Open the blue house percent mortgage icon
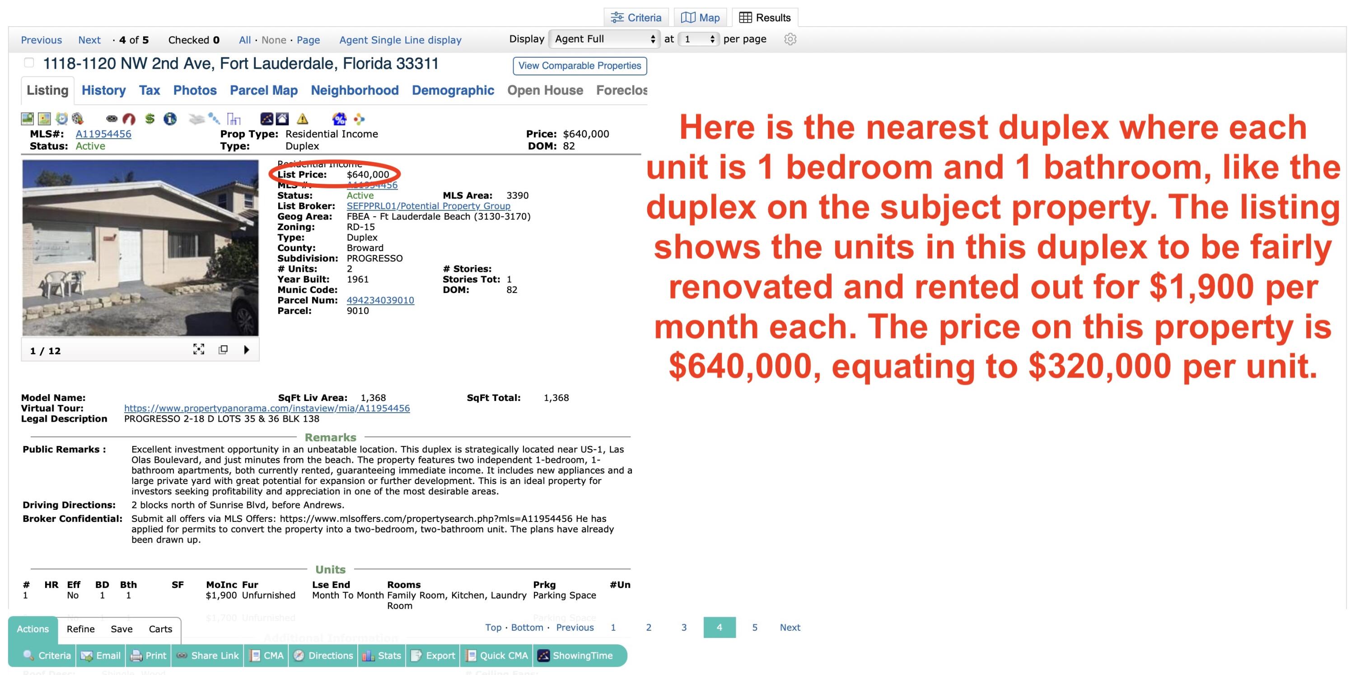 (x=340, y=119)
